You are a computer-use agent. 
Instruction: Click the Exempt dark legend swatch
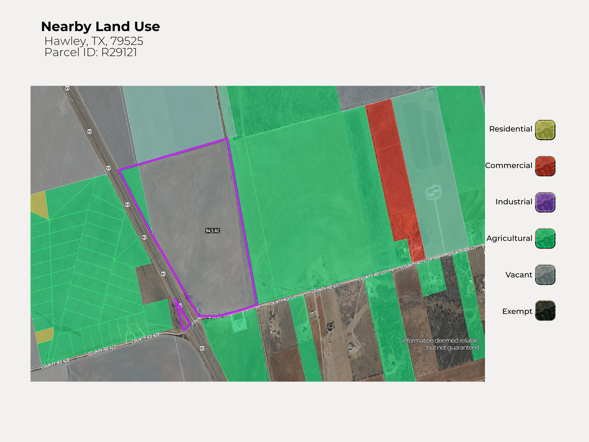point(545,311)
